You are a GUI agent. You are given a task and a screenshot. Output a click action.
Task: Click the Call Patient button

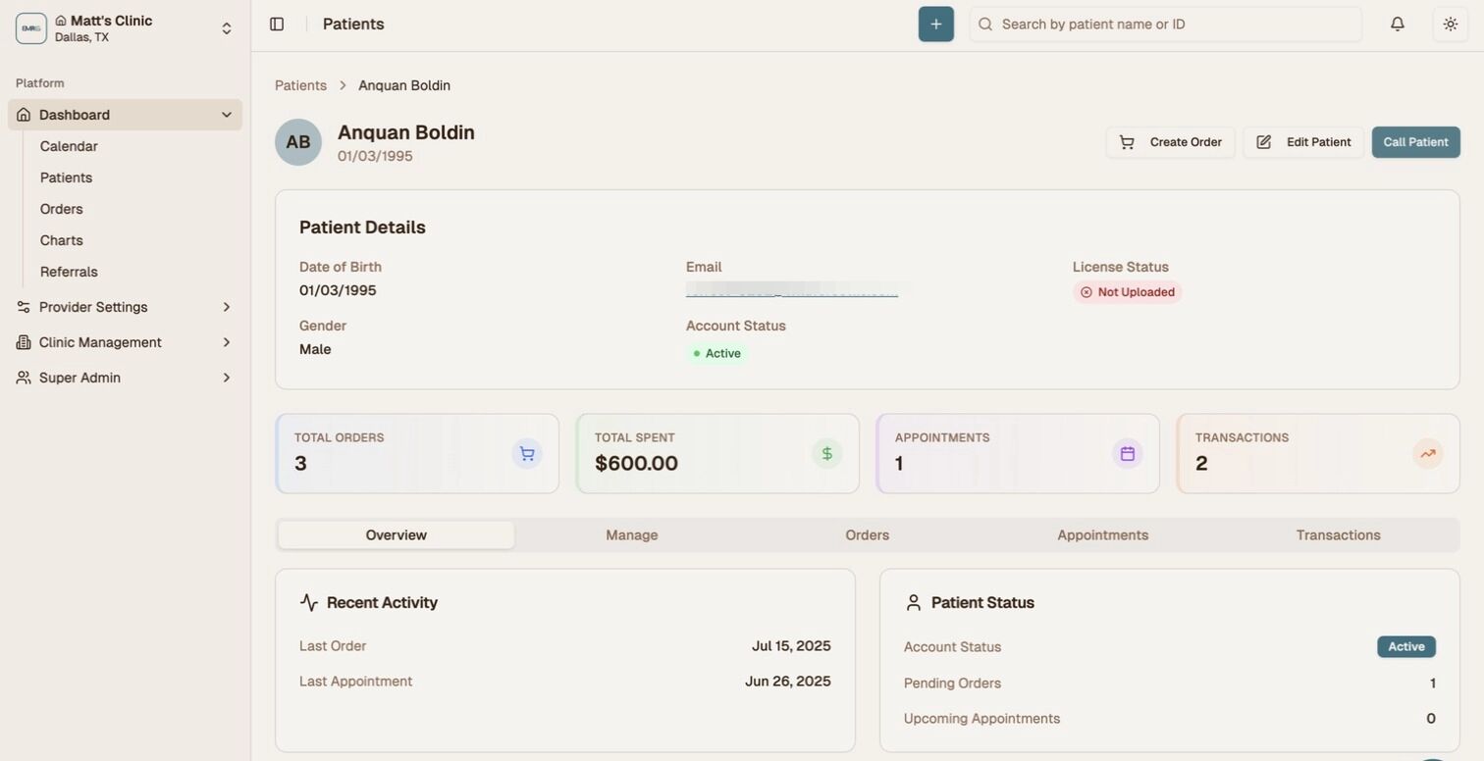1414,141
